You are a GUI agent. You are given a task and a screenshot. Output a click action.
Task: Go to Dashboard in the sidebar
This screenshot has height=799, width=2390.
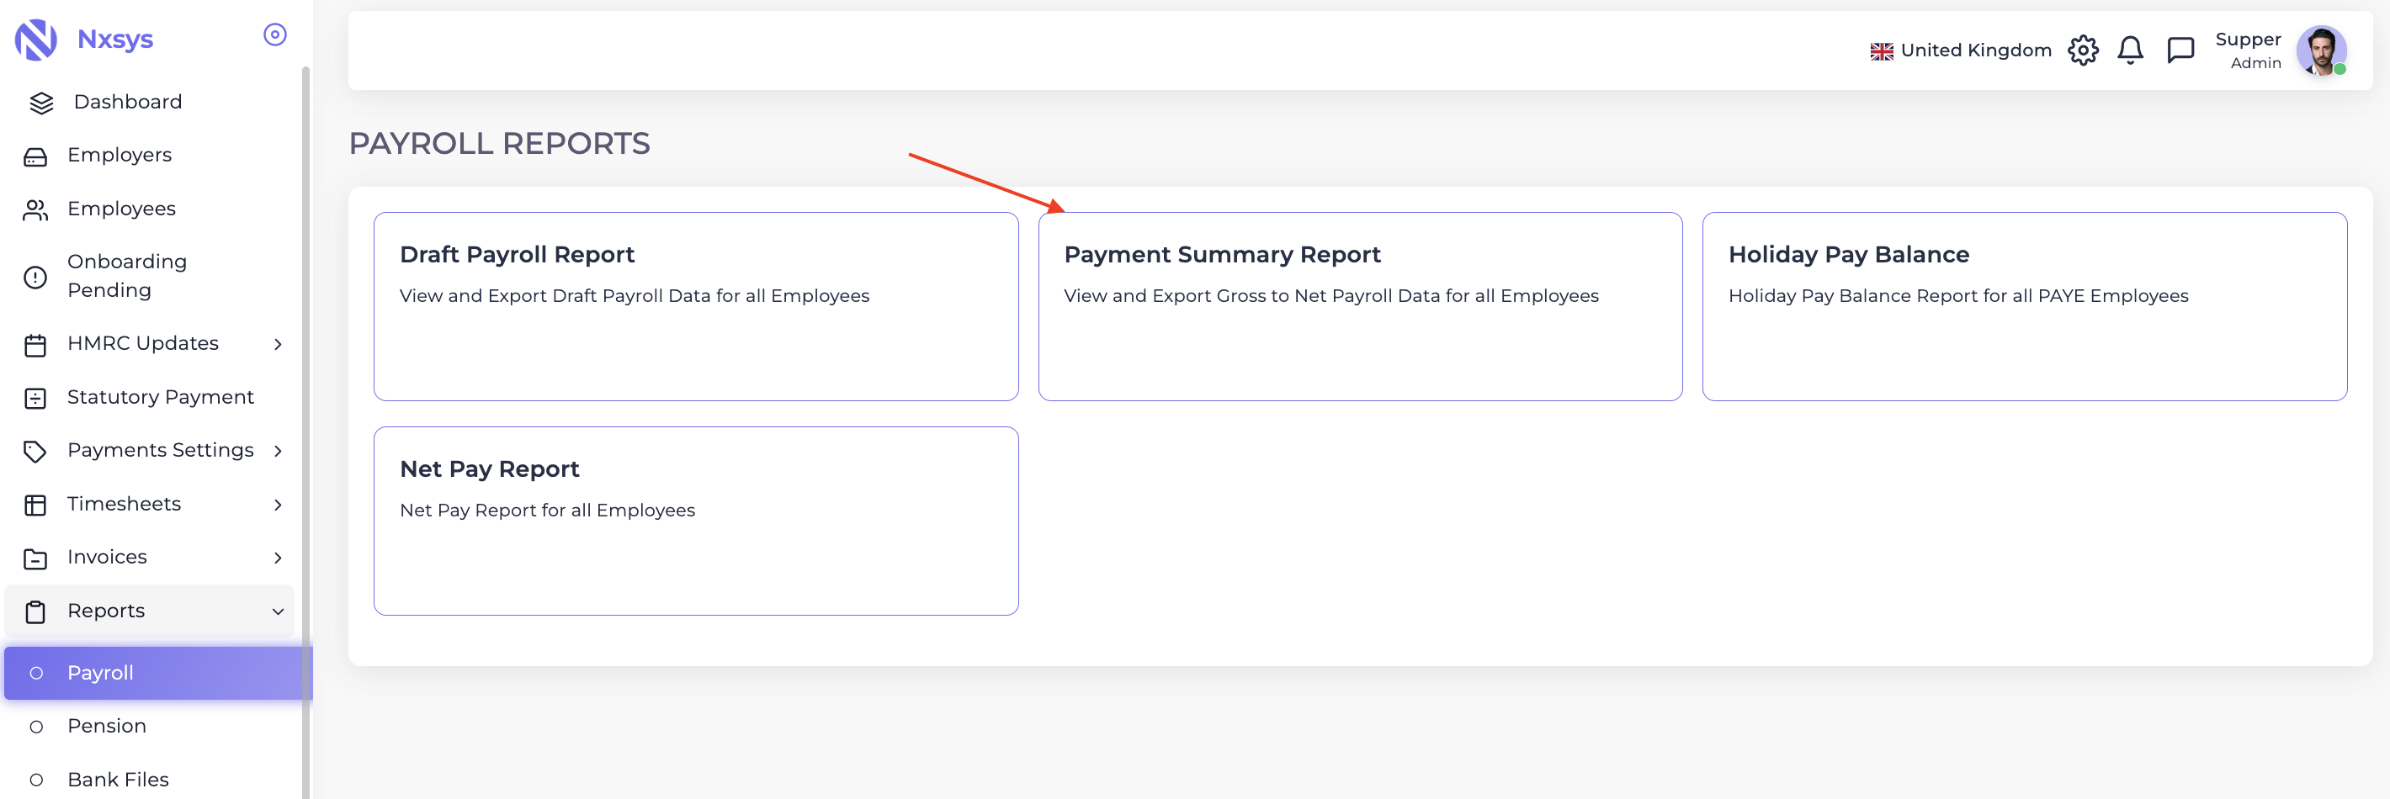[151, 102]
